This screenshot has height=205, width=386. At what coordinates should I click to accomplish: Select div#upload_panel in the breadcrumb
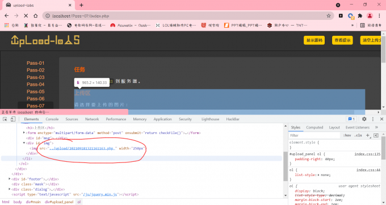tap(59, 202)
